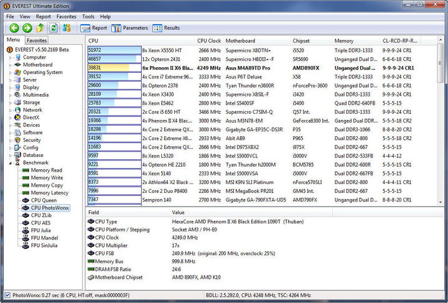Select the Benchmark hourglass icon
Screen dimensions: 448x303
17,162
